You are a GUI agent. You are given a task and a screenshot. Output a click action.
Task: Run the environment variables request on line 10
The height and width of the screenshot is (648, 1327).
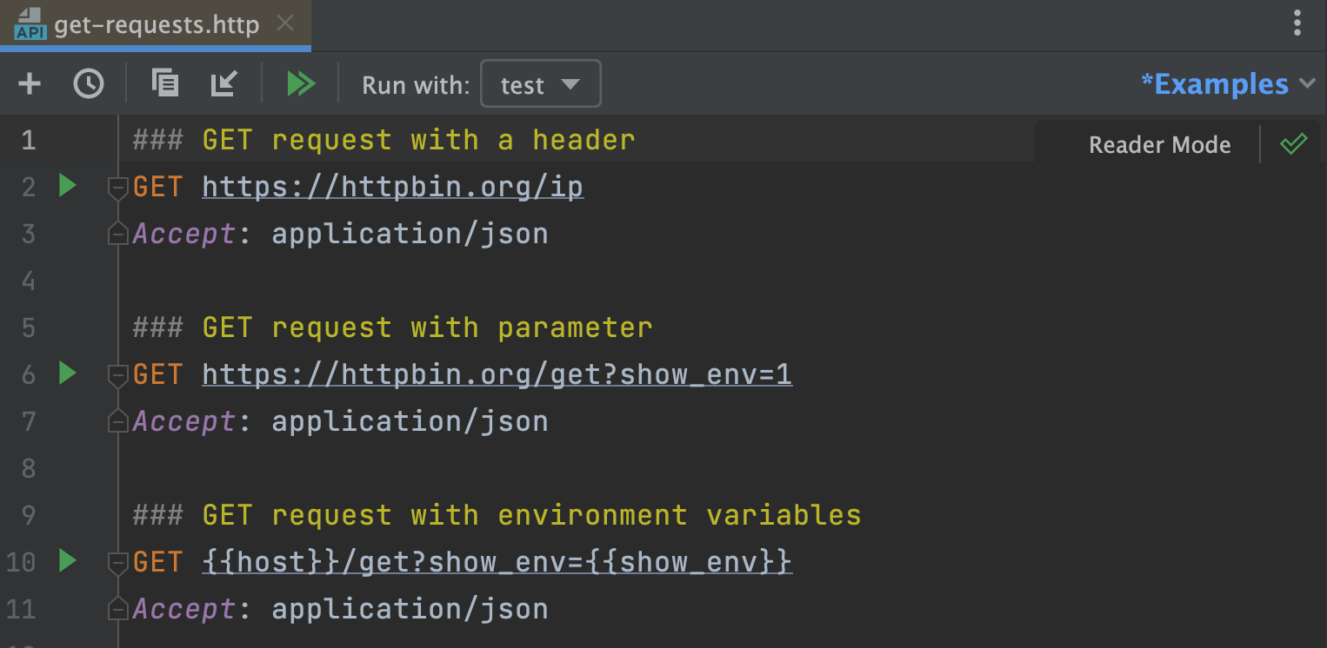(x=67, y=561)
